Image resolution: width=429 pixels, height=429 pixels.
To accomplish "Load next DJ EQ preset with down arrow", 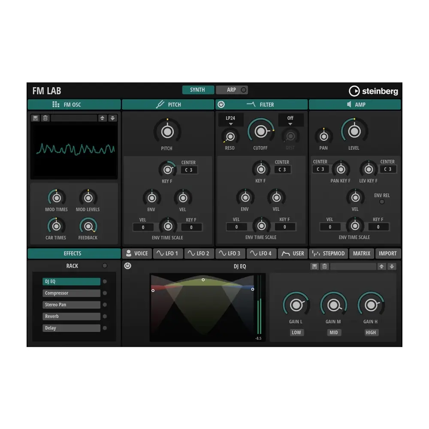I will (x=392, y=266).
